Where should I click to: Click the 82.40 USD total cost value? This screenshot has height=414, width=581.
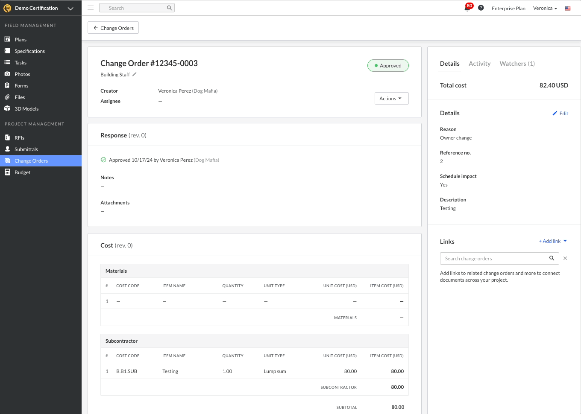pyautogui.click(x=554, y=85)
